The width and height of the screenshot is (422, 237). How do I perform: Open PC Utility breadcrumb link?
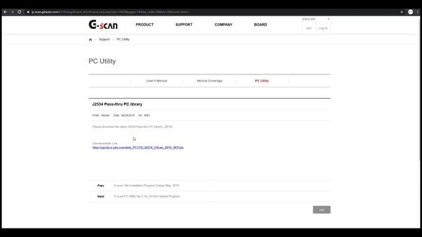click(x=123, y=39)
